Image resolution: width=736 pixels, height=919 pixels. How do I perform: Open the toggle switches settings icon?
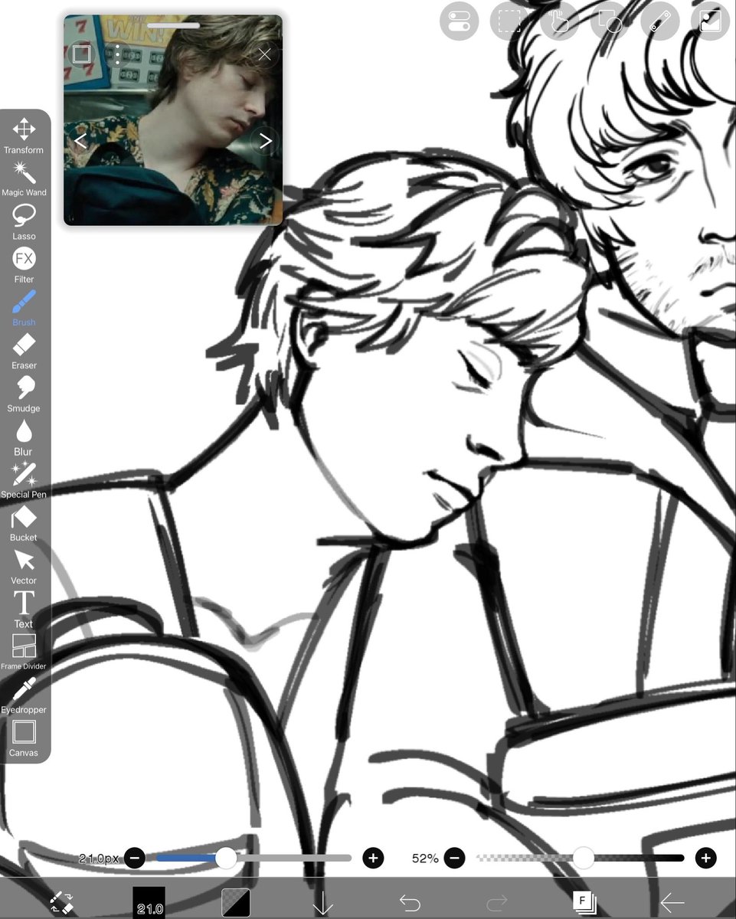(459, 21)
